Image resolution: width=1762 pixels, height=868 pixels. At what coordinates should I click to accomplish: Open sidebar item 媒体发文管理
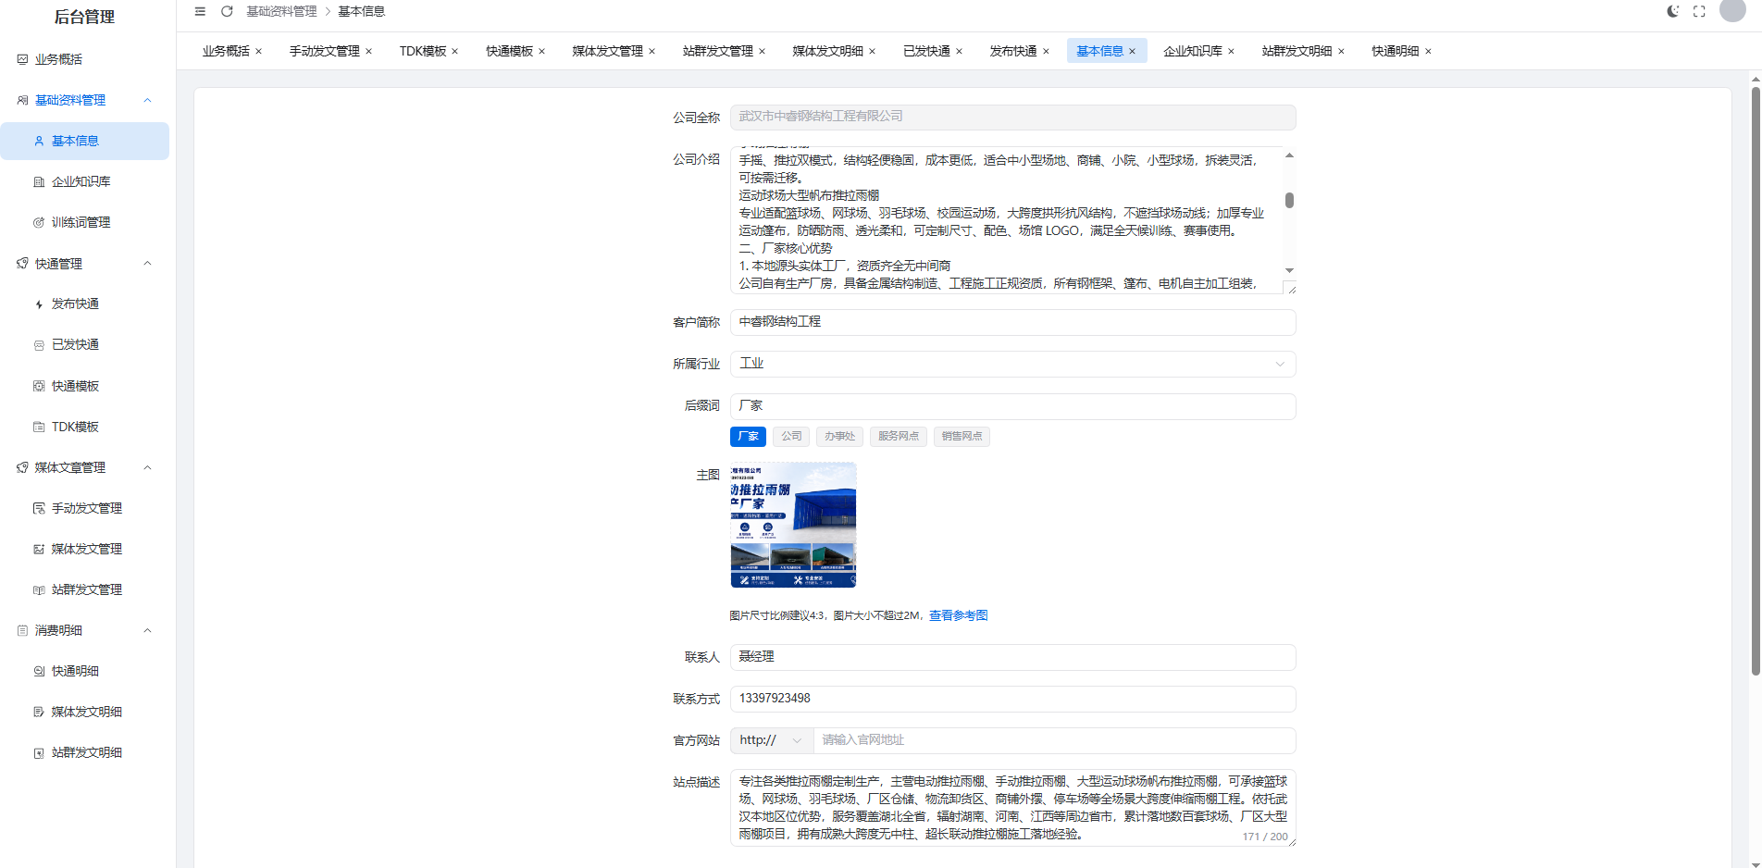click(x=84, y=549)
